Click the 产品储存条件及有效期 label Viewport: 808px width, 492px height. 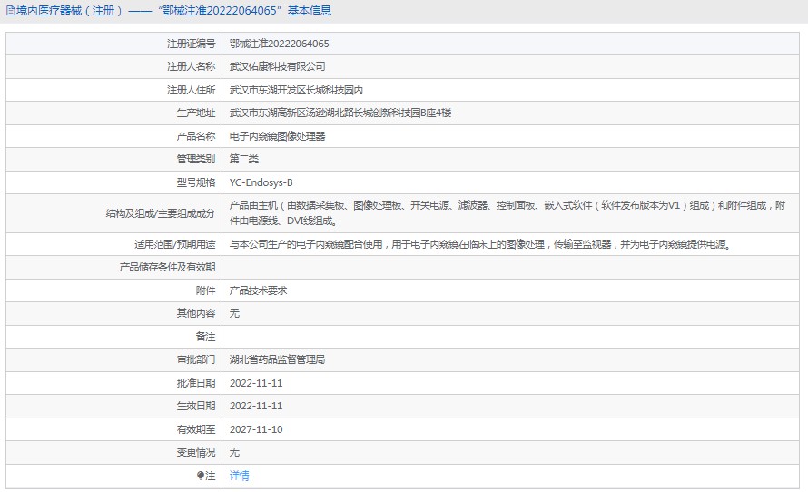tap(167, 267)
